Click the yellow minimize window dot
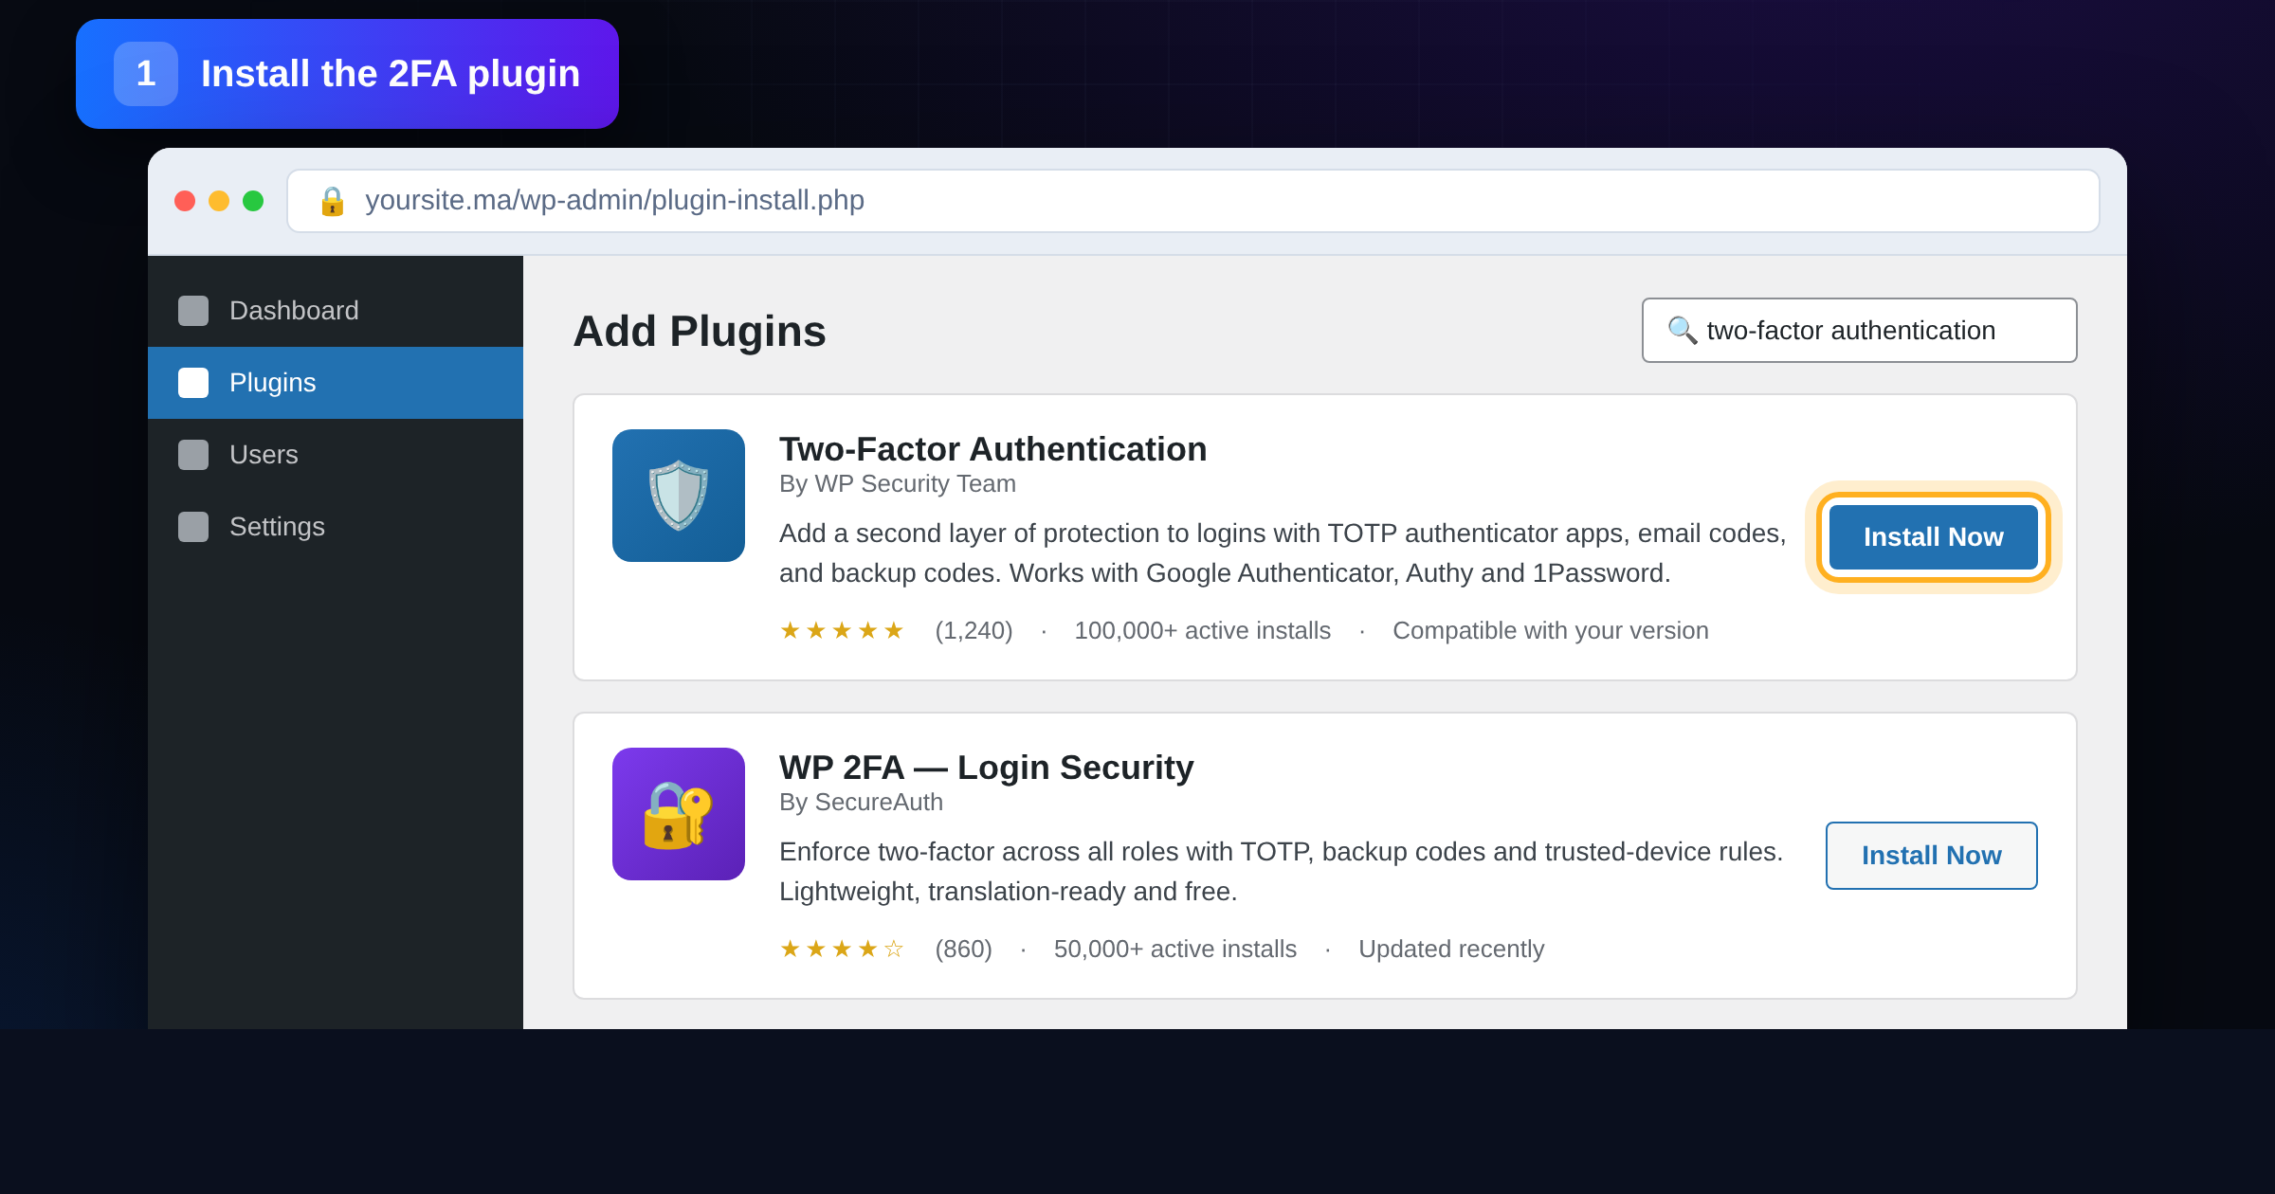This screenshot has height=1194, width=2275. (x=219, y=201)
